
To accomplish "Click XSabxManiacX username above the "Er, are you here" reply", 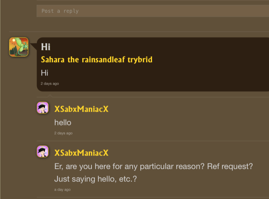I will (82, 153).
